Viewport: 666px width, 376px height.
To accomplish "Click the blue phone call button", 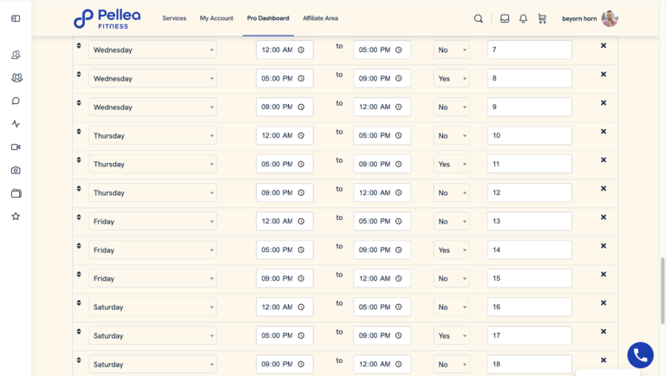I will (x=641, y=355).
